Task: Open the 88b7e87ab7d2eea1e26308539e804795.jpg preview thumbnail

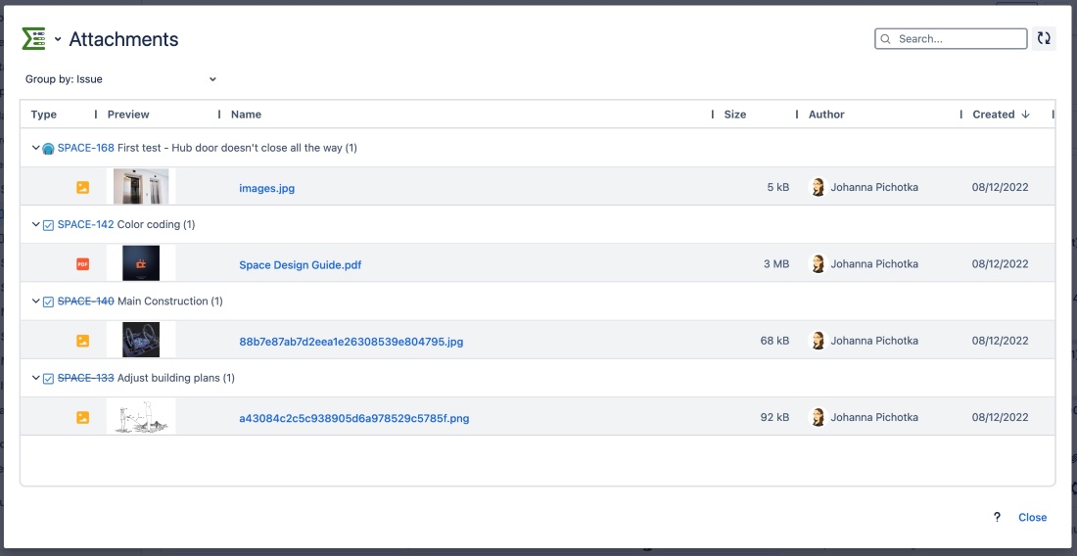Action: (141, 341)
